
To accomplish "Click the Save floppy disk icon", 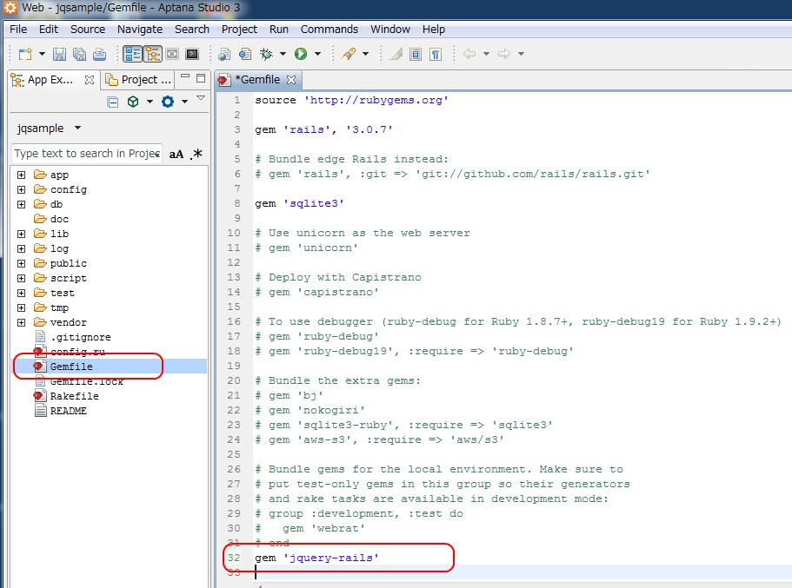I will (x=59, y=54).
